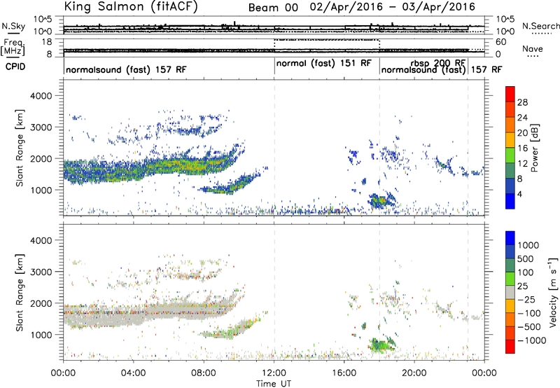The image size is (560, 388).
Task: Click the 'CPID' row label
Action: point(15,67)
